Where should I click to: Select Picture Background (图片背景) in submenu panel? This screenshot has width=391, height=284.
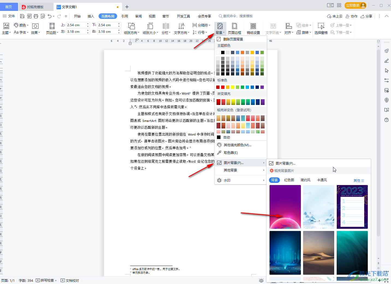coord(318,163)
